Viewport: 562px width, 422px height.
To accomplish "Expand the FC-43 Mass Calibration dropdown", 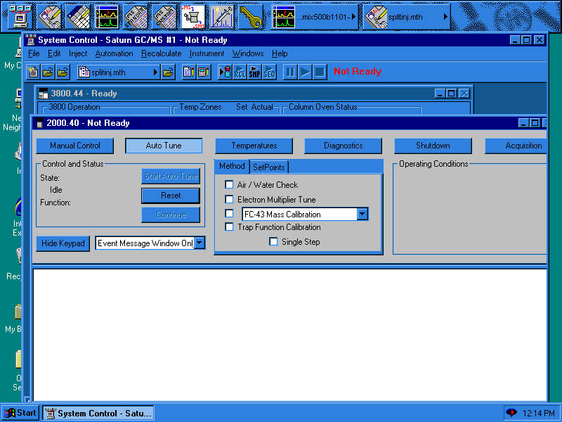I will pyautogui.click(x=362, y=215).
